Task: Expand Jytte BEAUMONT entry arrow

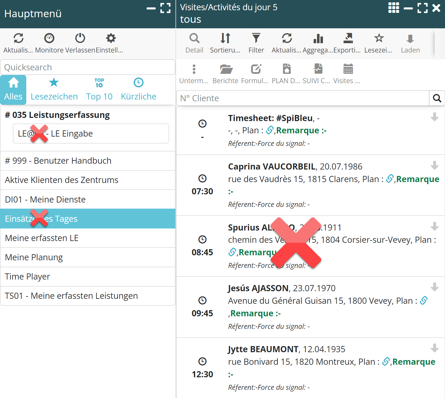Action: click(434, 348)
